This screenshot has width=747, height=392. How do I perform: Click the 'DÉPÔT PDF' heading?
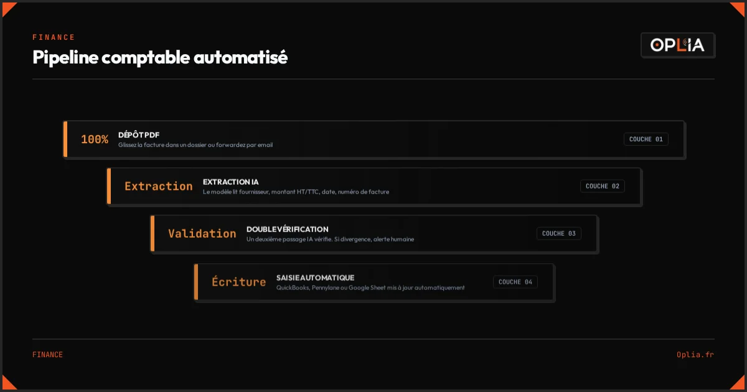(139, 134)
